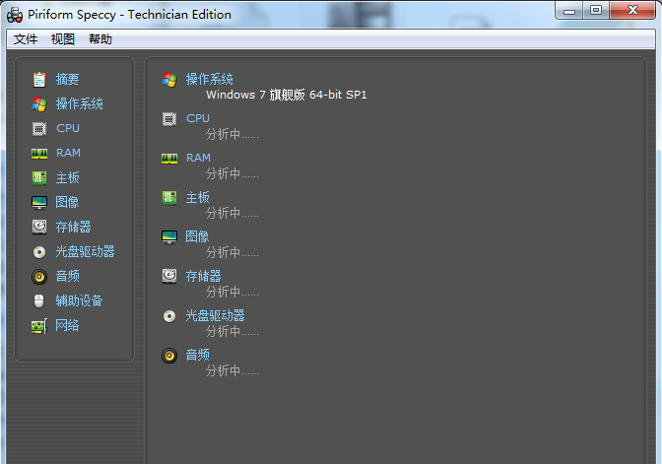This screenshot has height=464, width=662.
Task: Select 图像 in the sidebar
Action: [68, 202]
